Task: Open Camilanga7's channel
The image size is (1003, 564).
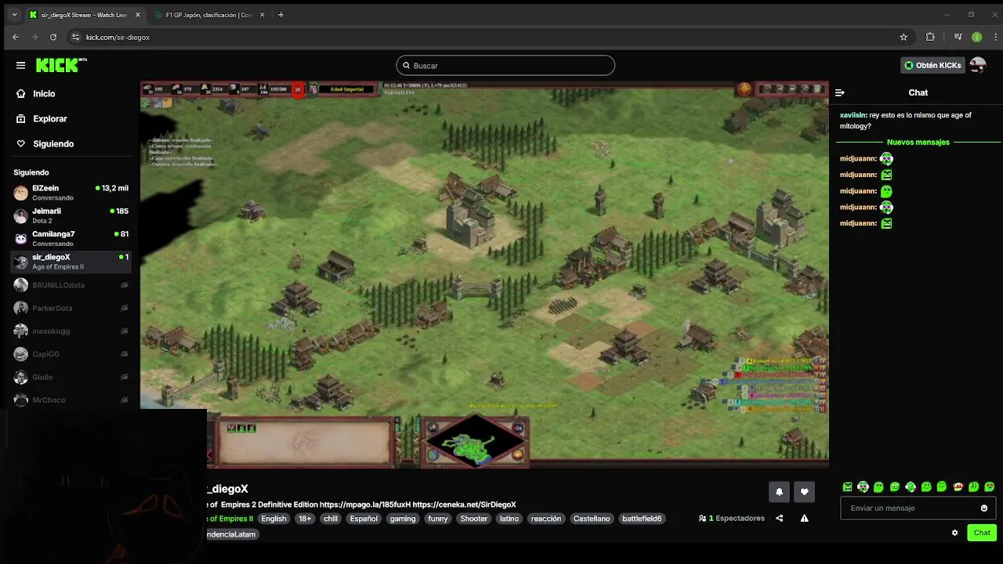Action: click(x=71, y=238)
